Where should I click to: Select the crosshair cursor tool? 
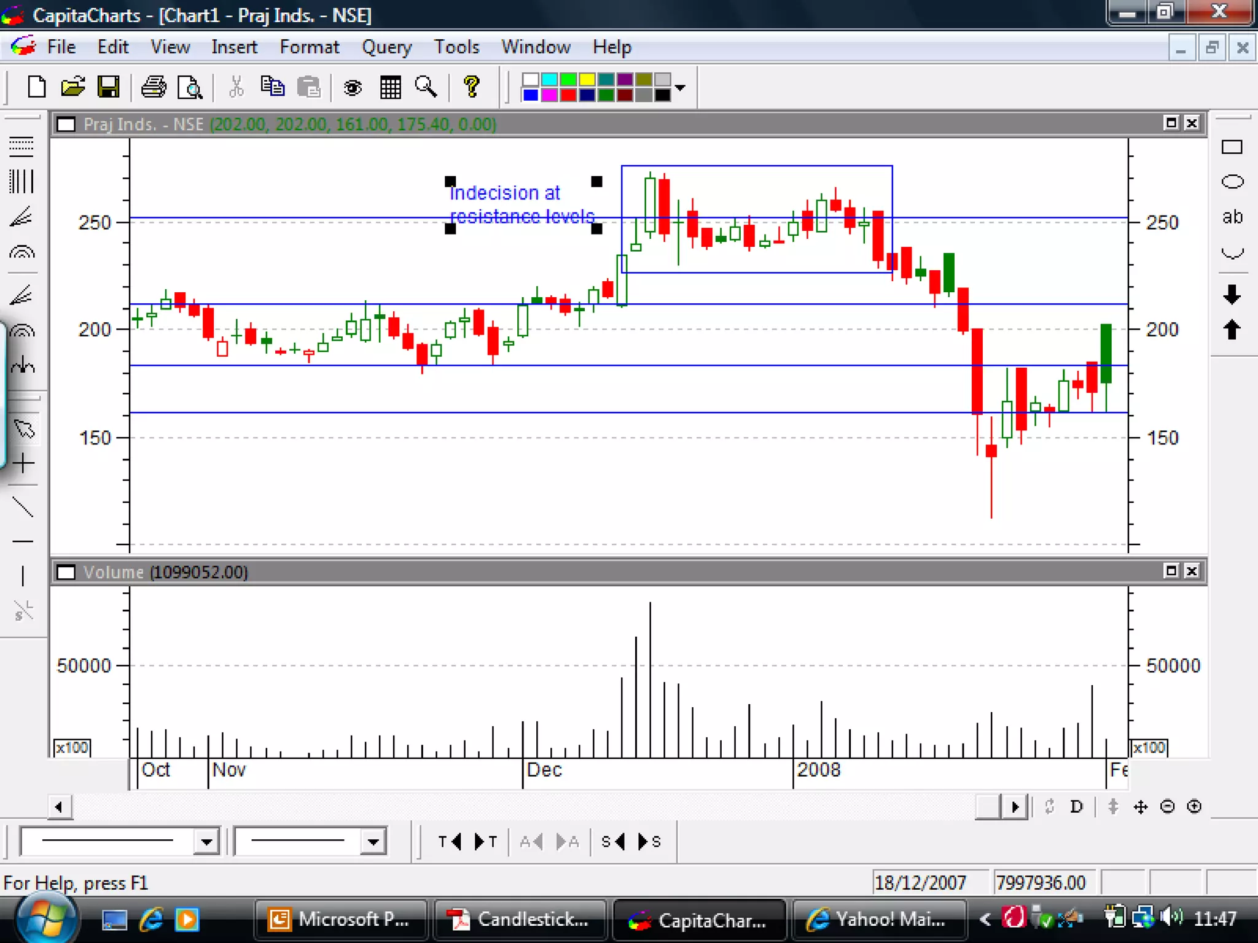[23, 463]
